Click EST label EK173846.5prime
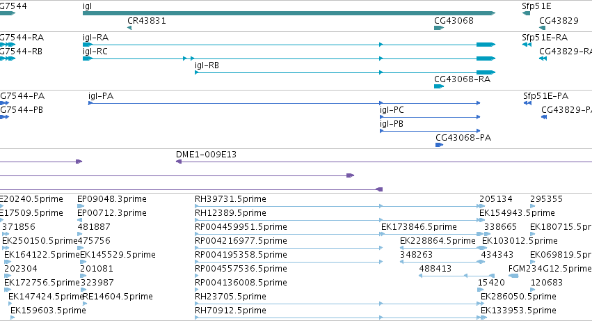The width and height of the screenshot is (592, 321). 419,227
